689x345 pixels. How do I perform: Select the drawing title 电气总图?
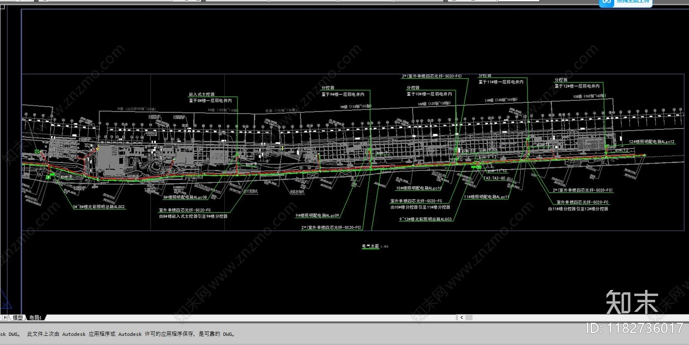click(370, 246)
